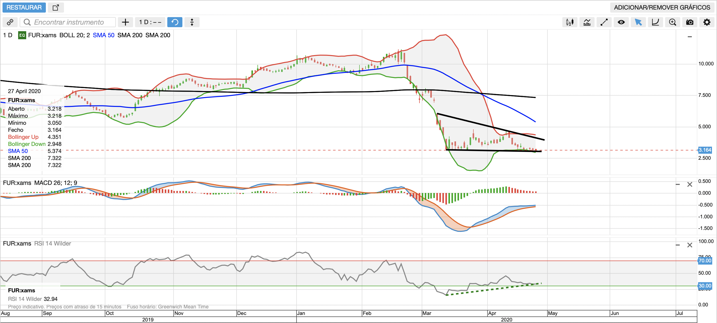Click the link chain icon

(x=10, y=22)
